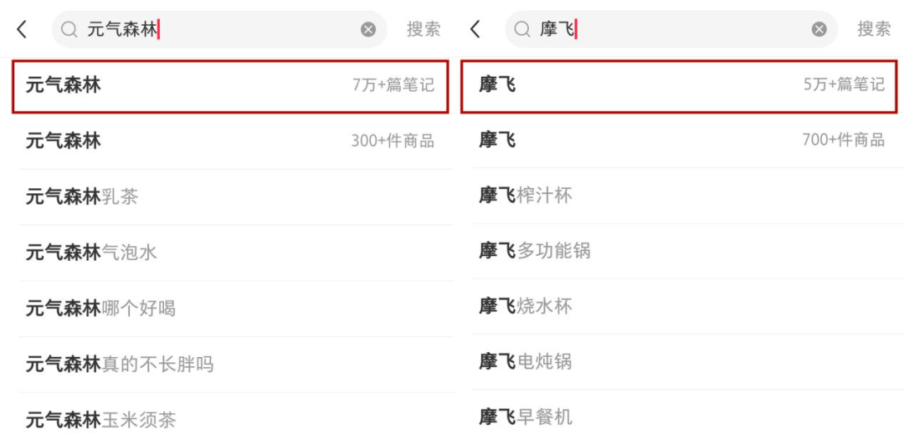This screenshot has width=904, height=444.
Task: Select the 元气森林乳茶 suggestion
Action: pyautogui.click(x=230, y=197)
